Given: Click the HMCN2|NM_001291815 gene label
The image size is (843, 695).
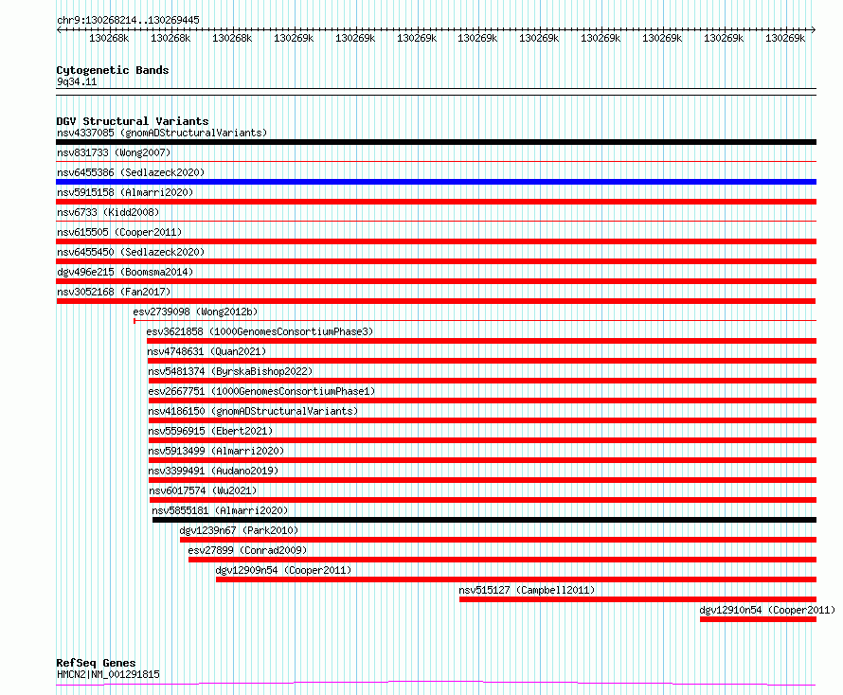Looking at the screenshot, I should tap(108, 674).
